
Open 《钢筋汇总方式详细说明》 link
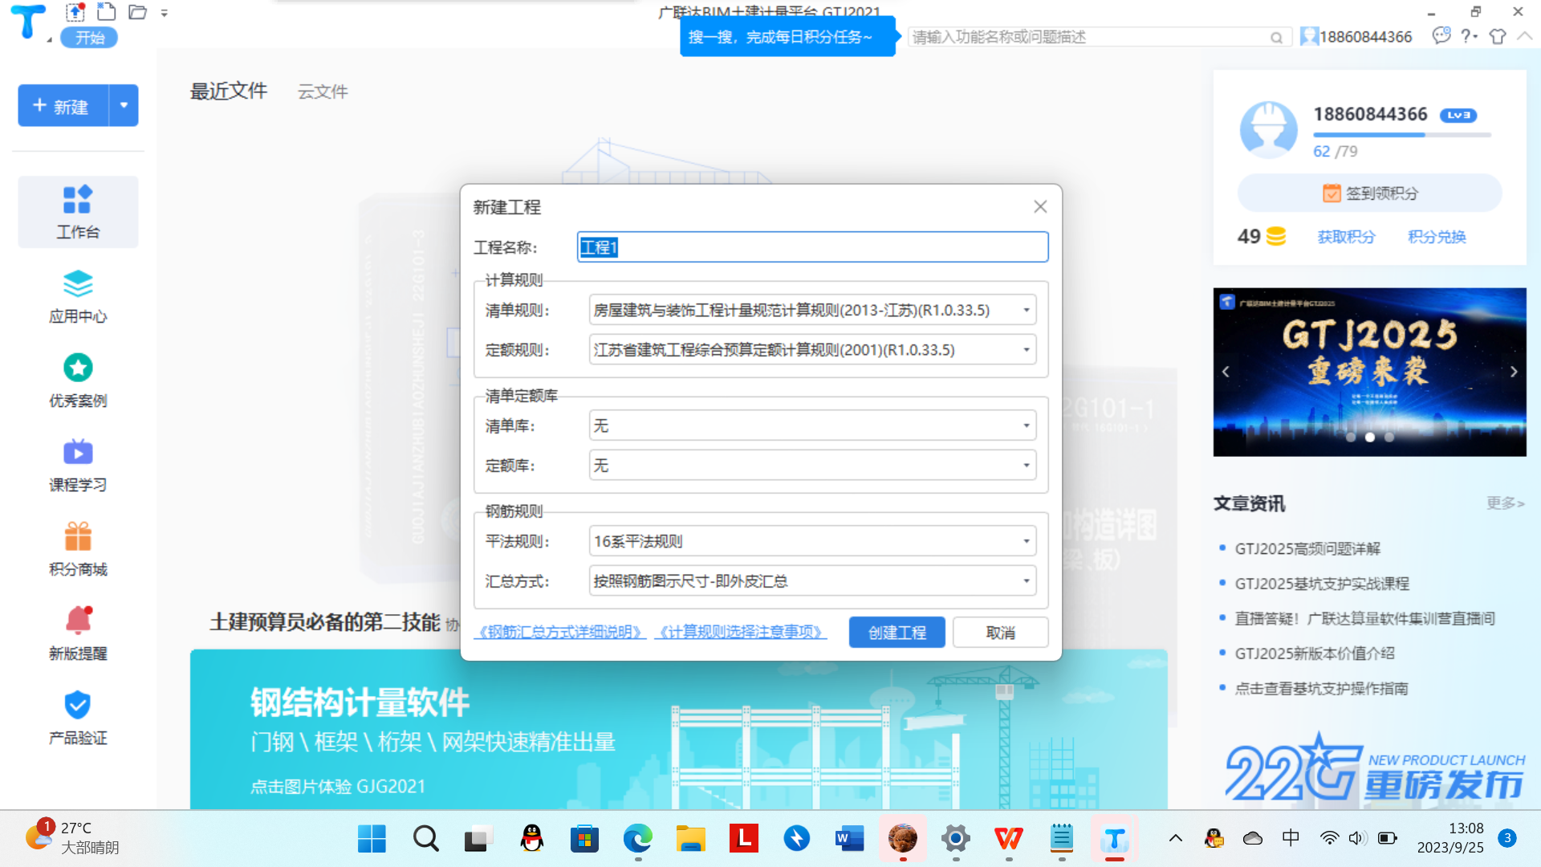tap(560, 633)
